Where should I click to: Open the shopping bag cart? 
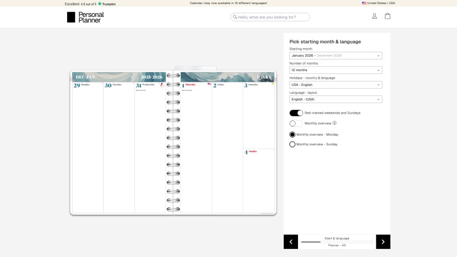click(x=387, y=16)
